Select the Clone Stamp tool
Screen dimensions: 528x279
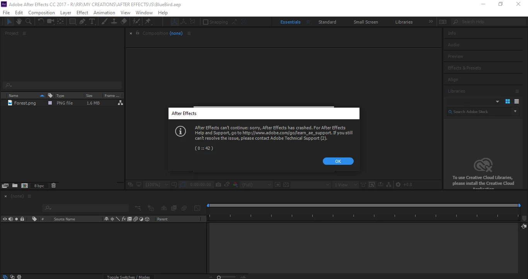[x=114, y=22]
